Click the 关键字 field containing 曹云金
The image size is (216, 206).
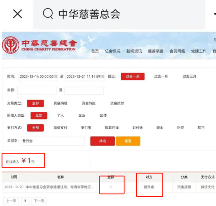pos(53,141)
